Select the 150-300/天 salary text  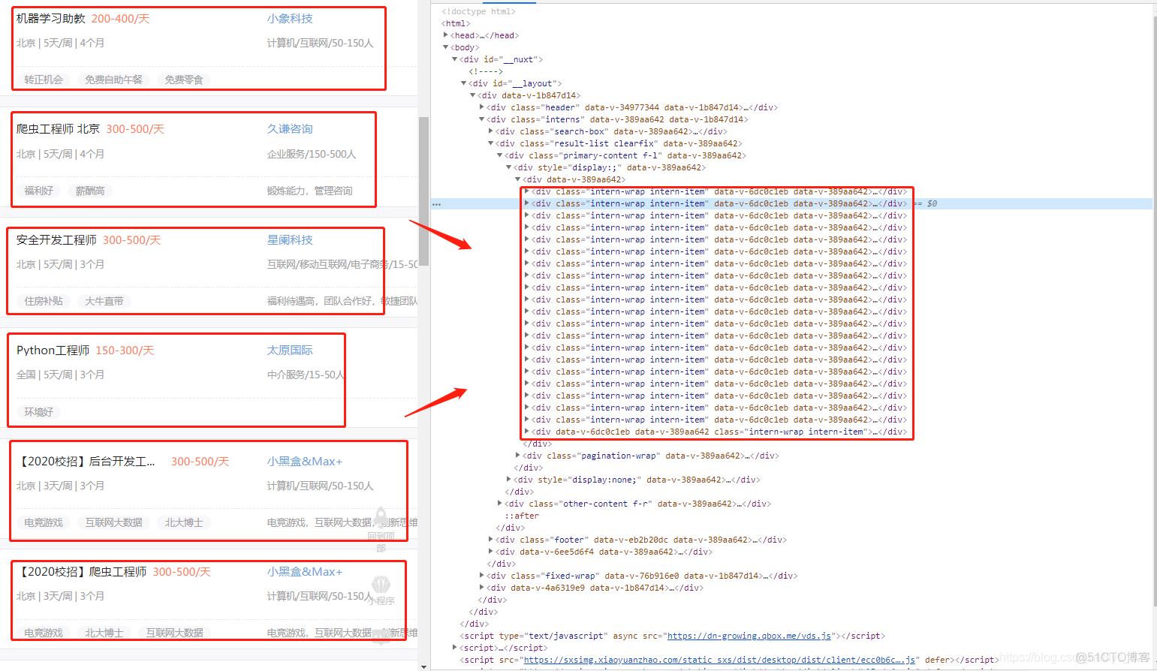(125, 351)
